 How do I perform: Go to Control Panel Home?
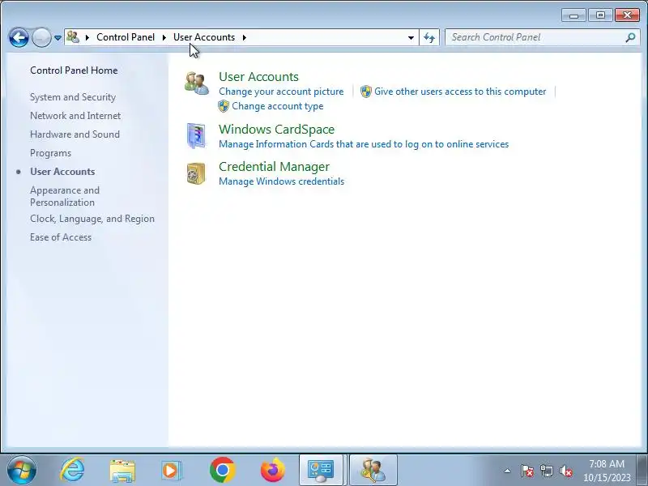click(74, 70)
